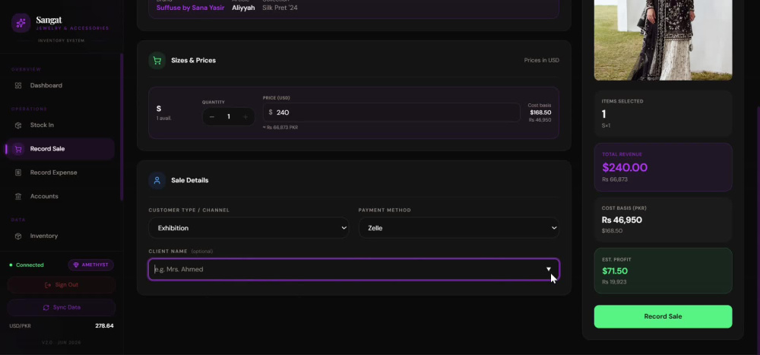This screenshot has width=760, height=355.
Task: Decrease quantity with the minus button
Action: click(212, 117)
